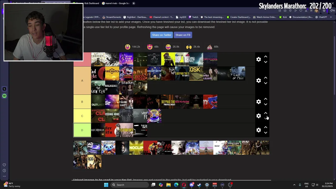Open the Nightbot Dashboard bookmark
The width and height of the screenshot is (336, 189).
click(x=135, y=17)
